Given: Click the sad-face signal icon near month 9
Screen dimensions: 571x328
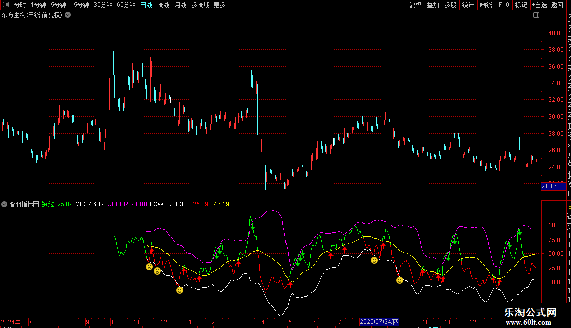Looking at the screenshot, I should click(x=400, y=280).
